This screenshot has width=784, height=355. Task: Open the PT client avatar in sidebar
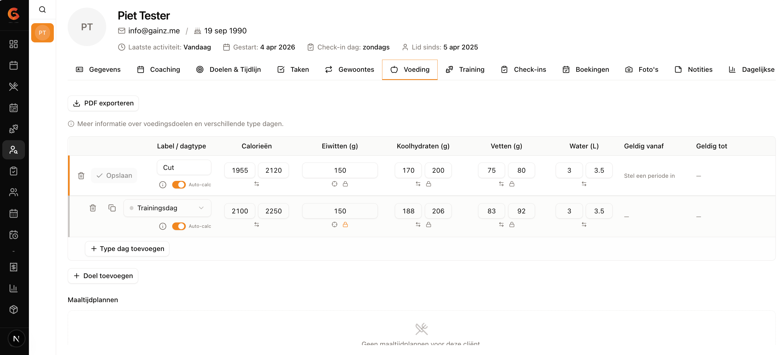[42, 33]
